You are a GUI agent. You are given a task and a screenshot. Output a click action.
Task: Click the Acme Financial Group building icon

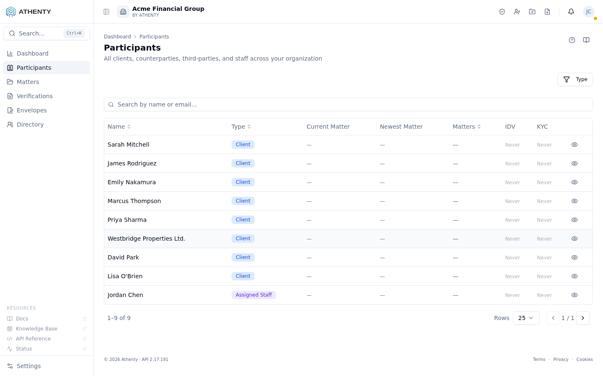tap(123, 12)
